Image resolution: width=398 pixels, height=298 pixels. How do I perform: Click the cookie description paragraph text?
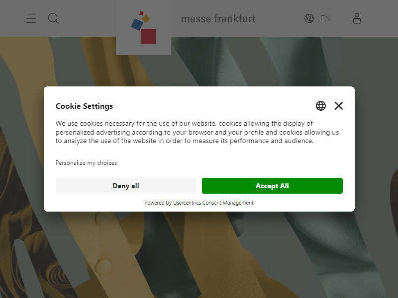click(x=197, y=132)
